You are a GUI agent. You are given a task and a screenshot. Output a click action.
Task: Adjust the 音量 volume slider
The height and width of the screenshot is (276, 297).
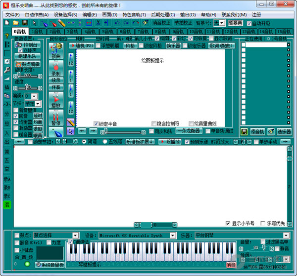[257, 248]
